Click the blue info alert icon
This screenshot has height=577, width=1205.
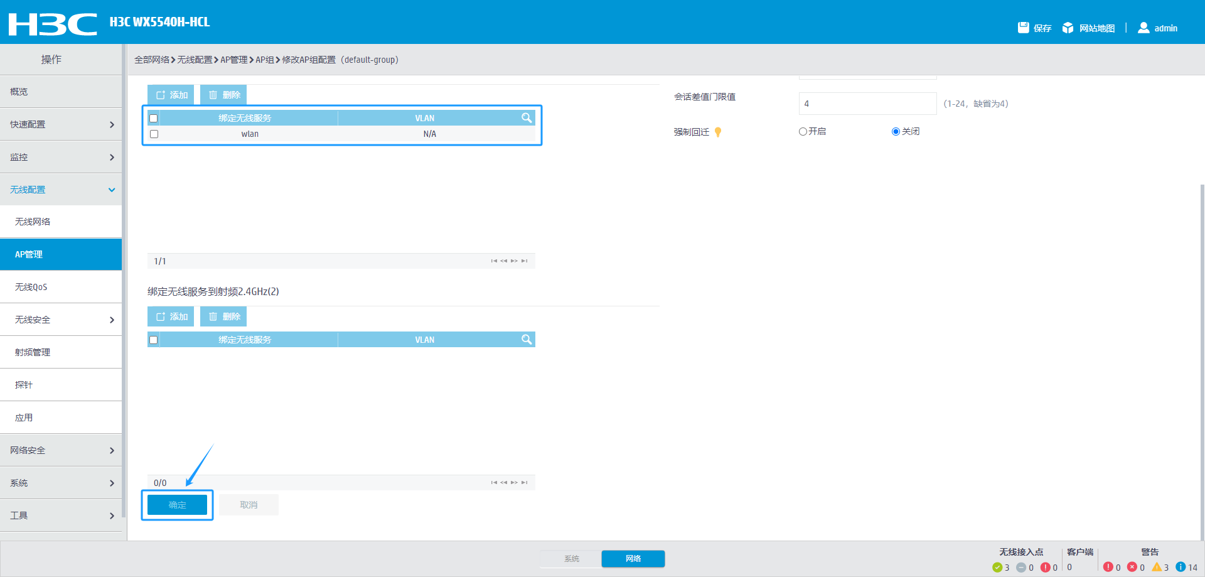pos(1181,567)
